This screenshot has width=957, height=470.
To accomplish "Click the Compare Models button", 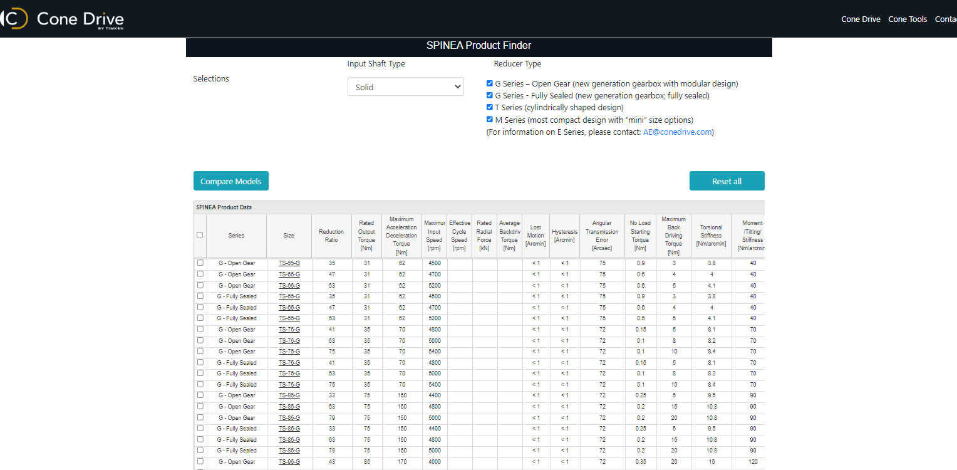I will pos(231,181).
